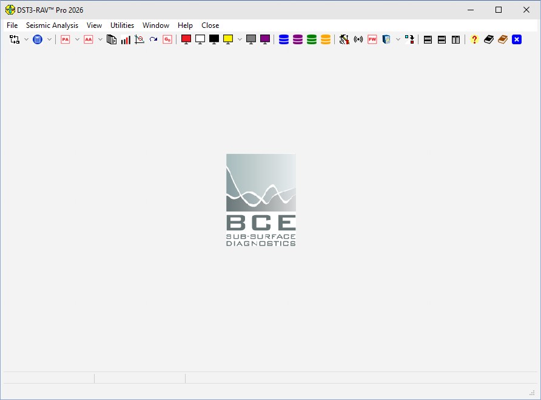Click the black book icon
Image resolution: width=541 pixels, height=400 pixels.
point(489,39)
